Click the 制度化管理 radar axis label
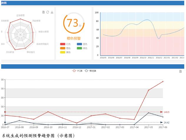This screenshot has width=186, height=140. (x=43, y=31)
